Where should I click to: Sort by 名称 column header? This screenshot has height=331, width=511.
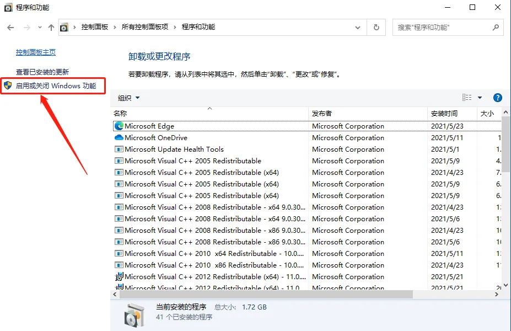(x=209, y=113)
